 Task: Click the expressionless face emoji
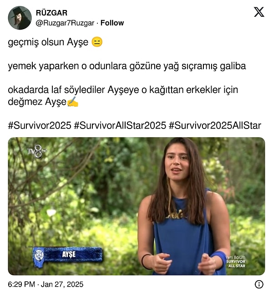click(97, 42)
